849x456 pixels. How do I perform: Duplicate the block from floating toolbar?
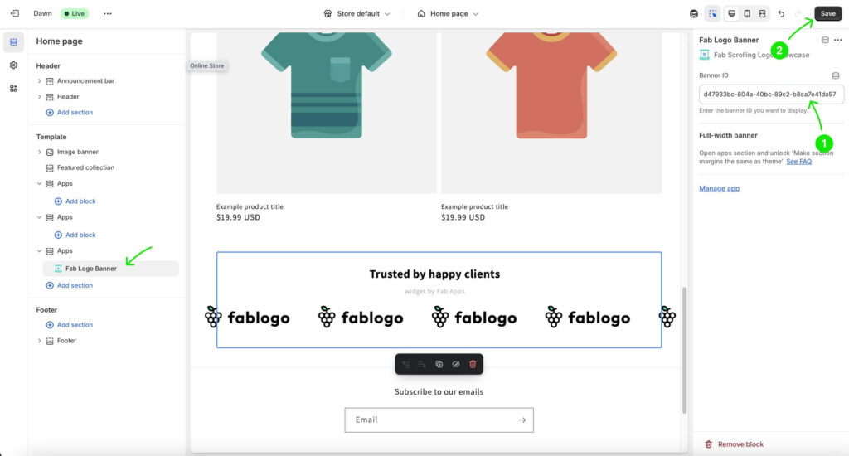click(439, 365)
